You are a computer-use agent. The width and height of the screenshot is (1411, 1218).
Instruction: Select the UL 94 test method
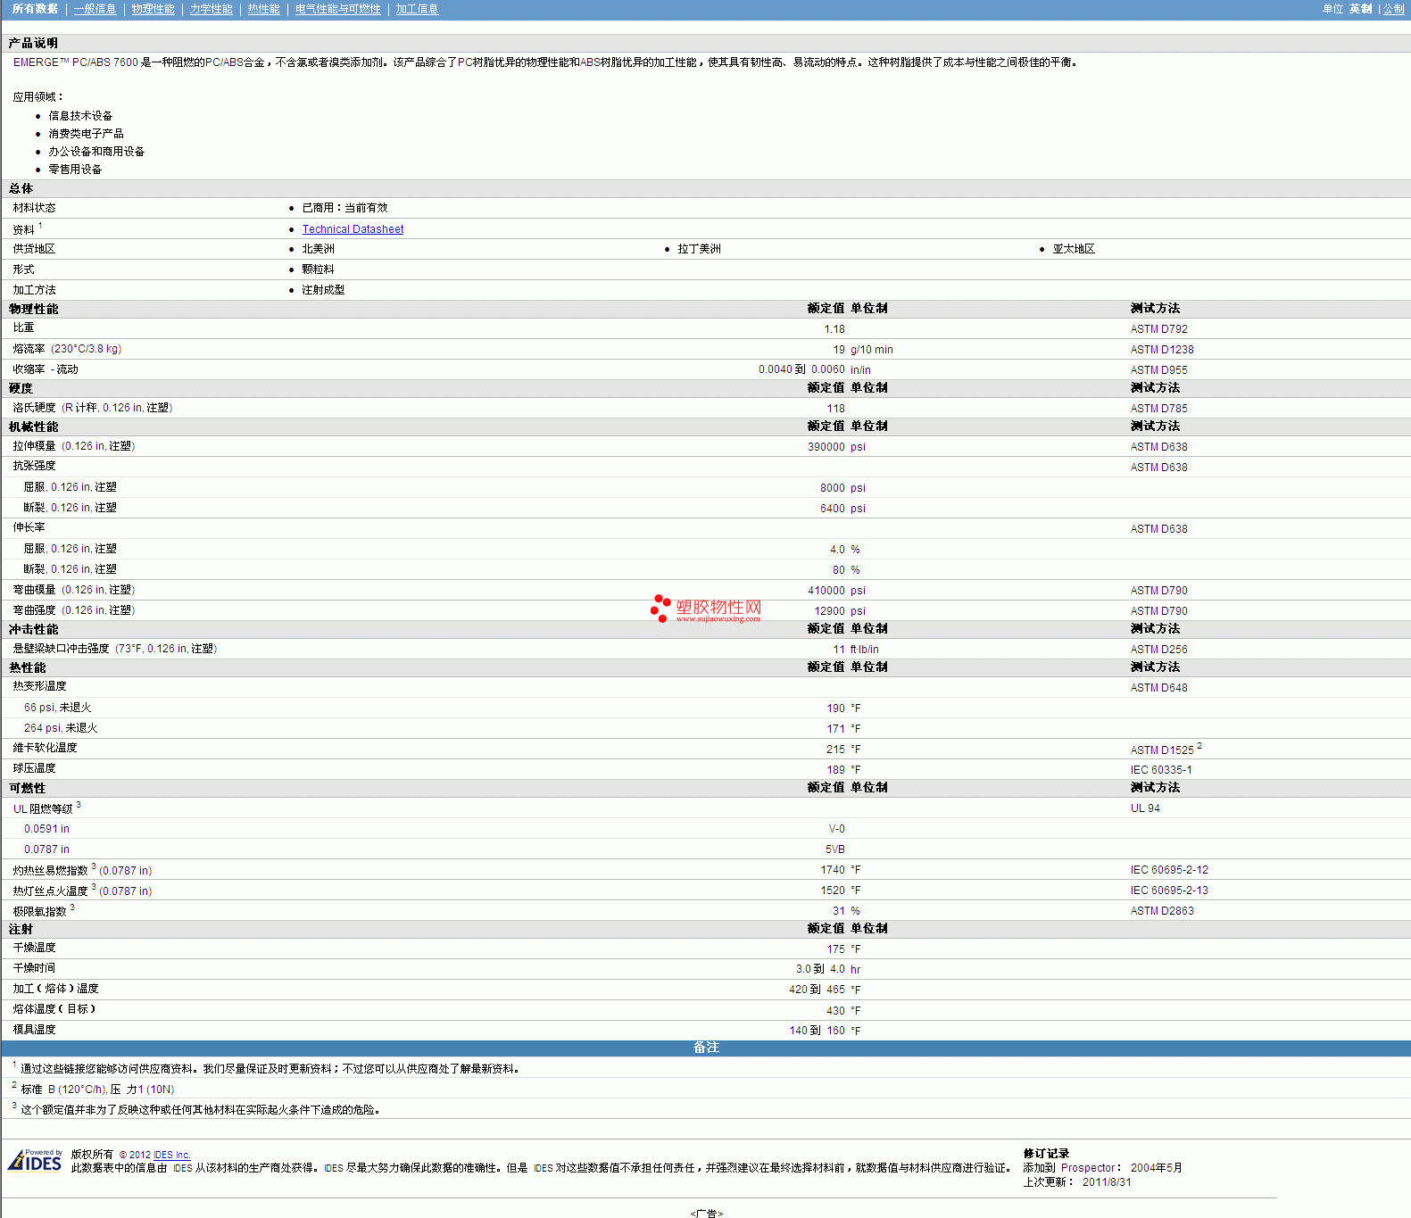coord(1145,808)
